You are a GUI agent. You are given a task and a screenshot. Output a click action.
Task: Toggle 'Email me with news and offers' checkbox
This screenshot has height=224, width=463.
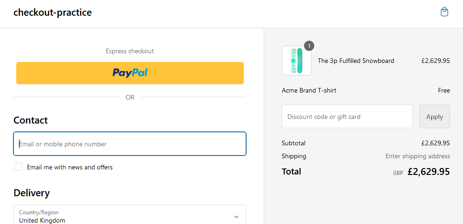click(x=18, y=167)
